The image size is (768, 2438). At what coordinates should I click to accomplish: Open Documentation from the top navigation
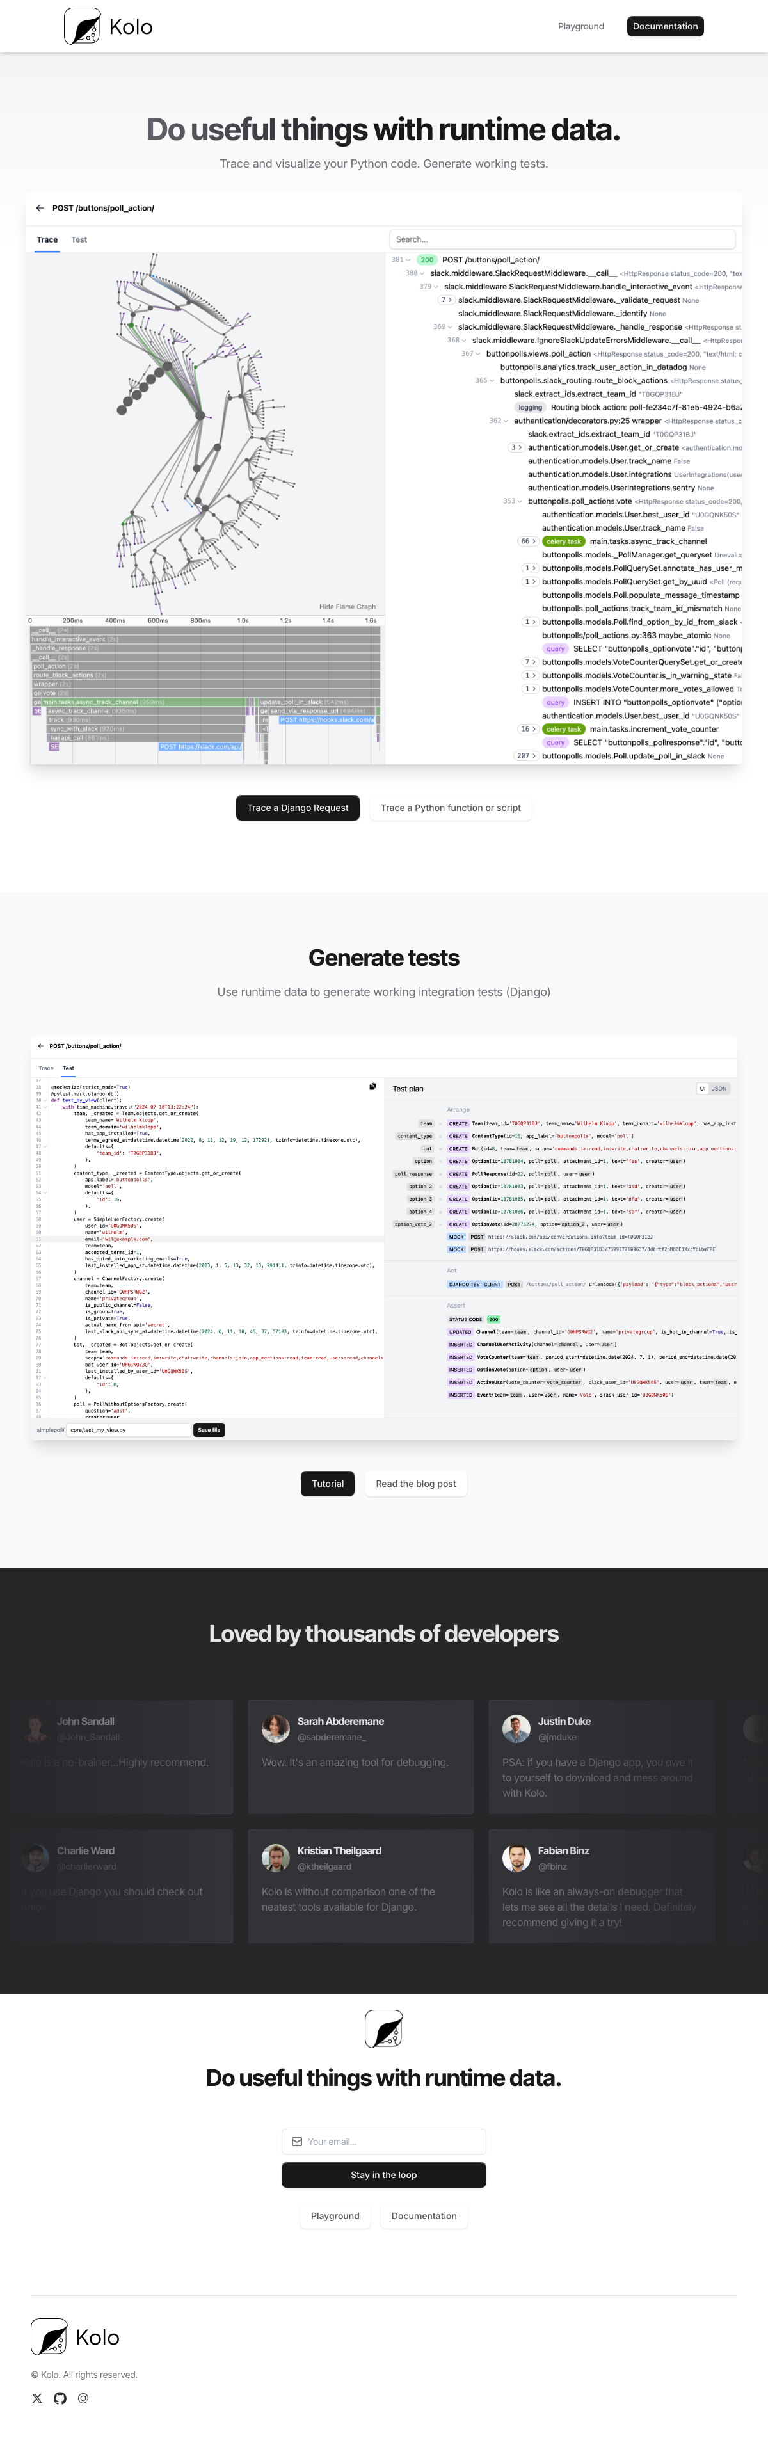[665, 26]
